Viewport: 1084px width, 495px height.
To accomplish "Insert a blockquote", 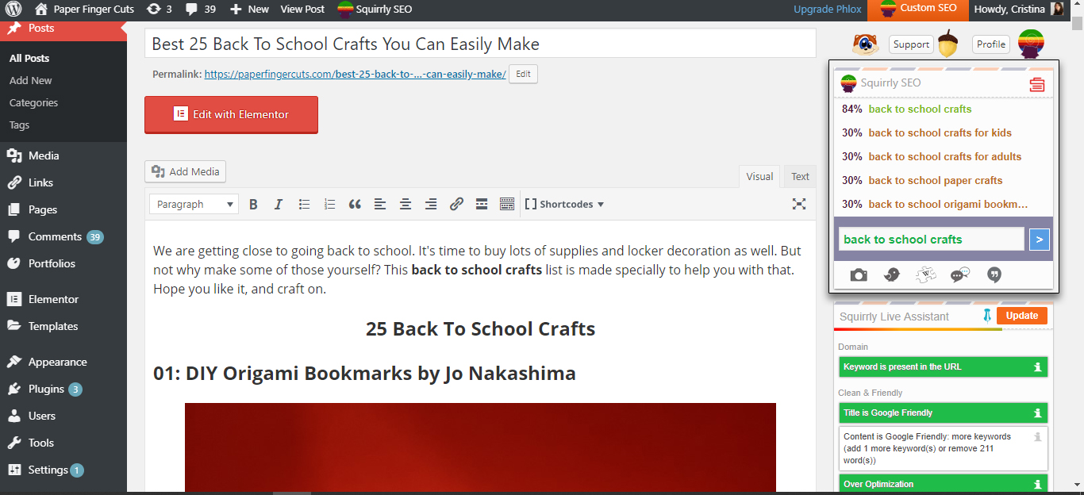I will tap(355, 204).
